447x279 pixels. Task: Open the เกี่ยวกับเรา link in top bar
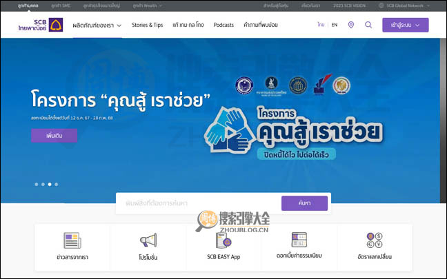click(x=310, y=6)
